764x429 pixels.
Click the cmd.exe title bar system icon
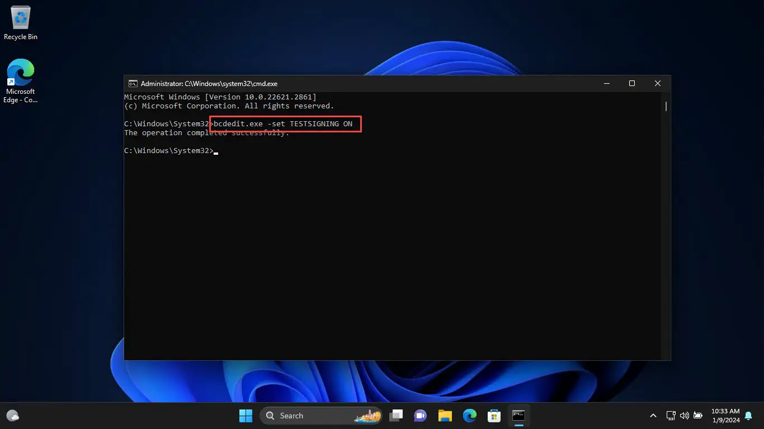click(x=133, y=84)
